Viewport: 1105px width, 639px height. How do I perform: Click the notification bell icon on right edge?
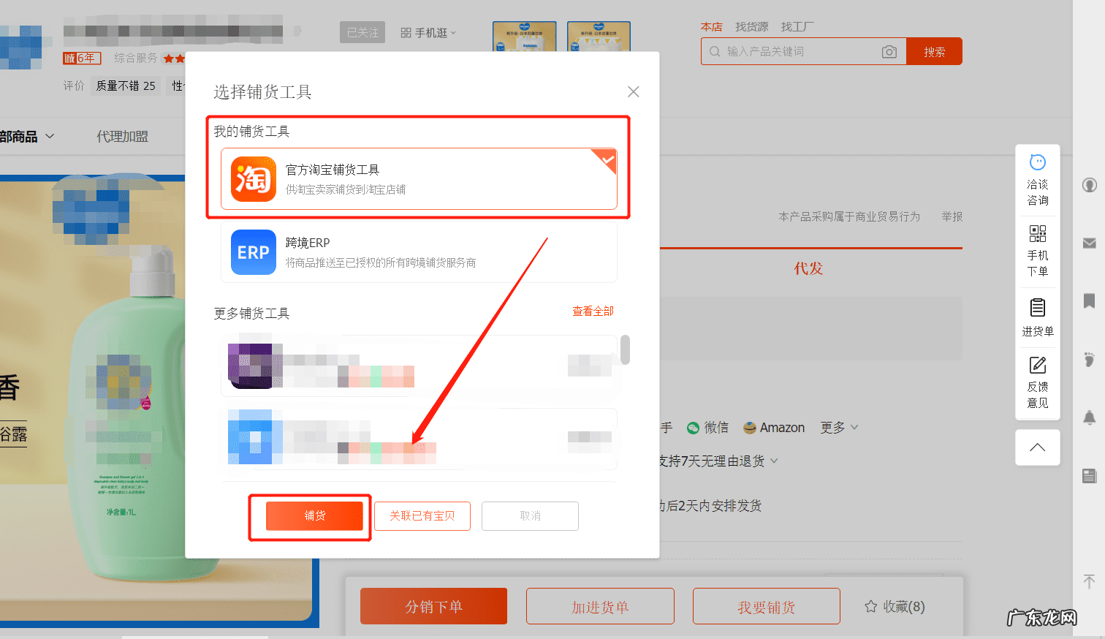pyautogui.click(x=1088, y=417)
